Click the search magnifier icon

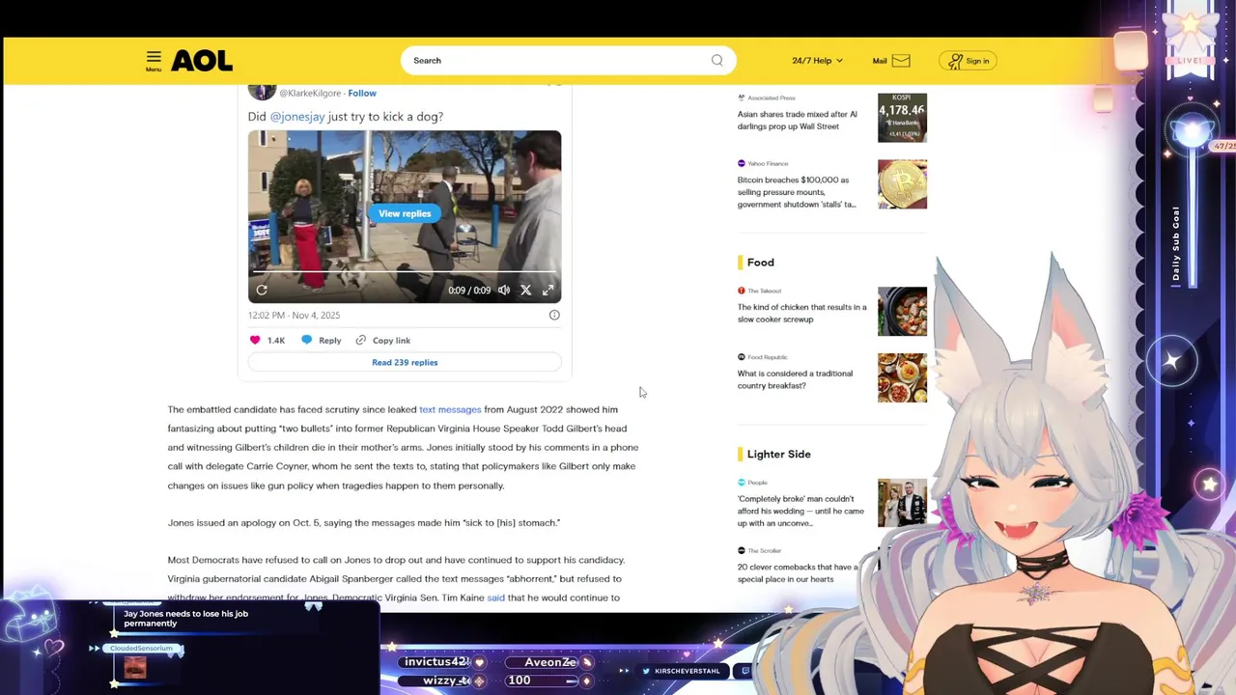coord(716,61)
